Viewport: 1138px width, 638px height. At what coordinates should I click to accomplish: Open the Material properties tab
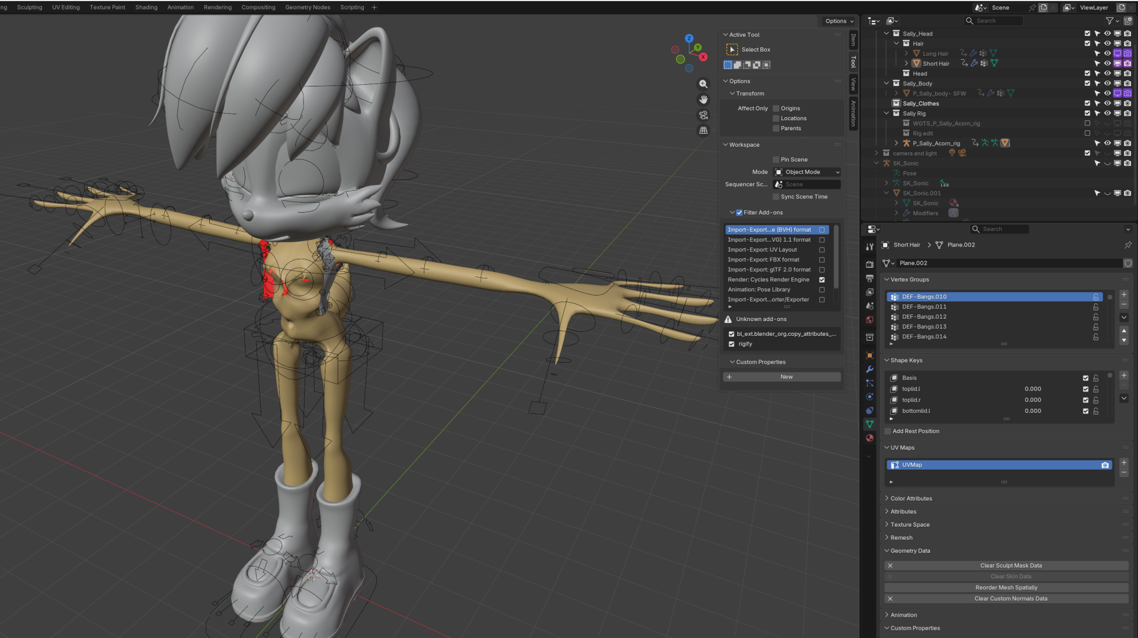click(870, 438)
